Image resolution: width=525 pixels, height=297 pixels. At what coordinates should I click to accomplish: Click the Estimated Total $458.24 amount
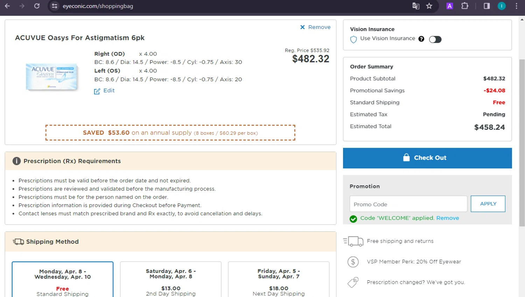[489, 127]
